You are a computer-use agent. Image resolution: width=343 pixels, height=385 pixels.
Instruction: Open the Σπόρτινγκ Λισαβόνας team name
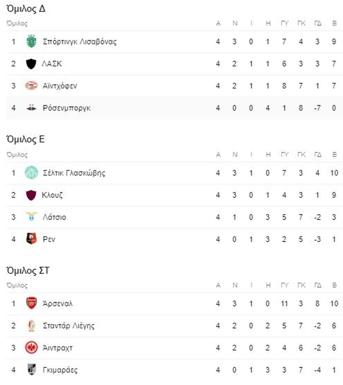(x=80, y=42)
